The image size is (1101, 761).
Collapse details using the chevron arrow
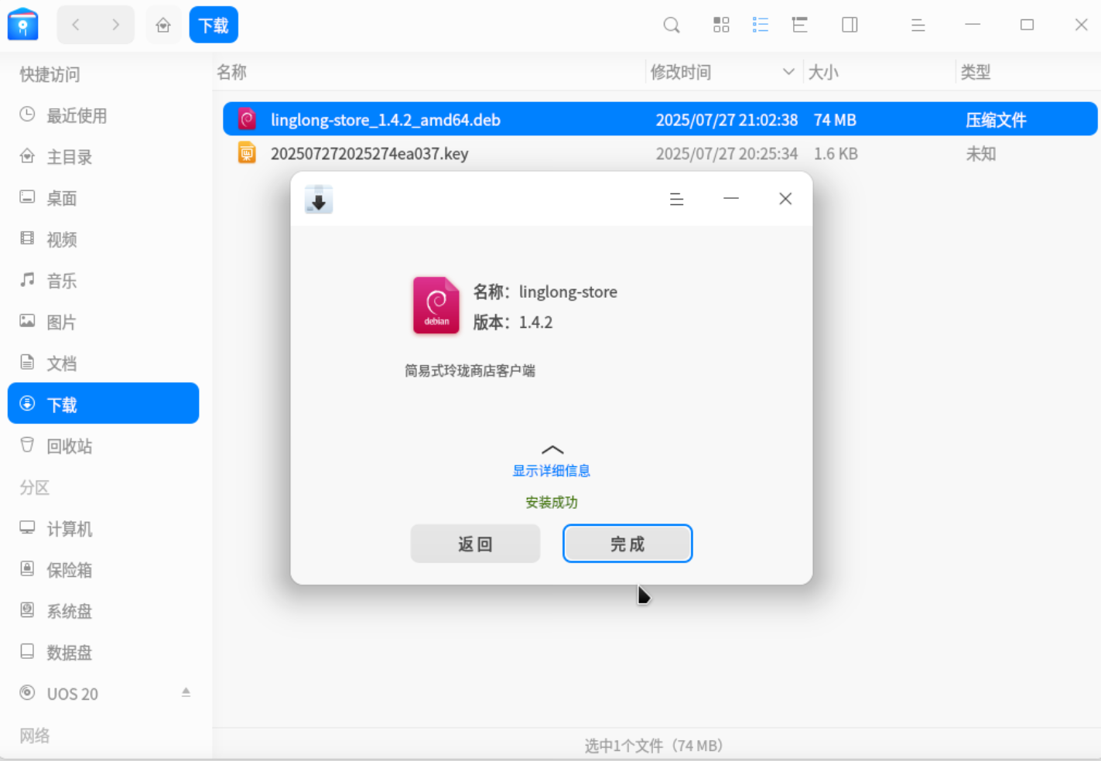tap(552, 449)
